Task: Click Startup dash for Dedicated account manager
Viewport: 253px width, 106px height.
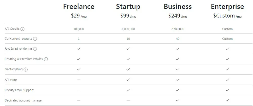Action: [128, 100]
